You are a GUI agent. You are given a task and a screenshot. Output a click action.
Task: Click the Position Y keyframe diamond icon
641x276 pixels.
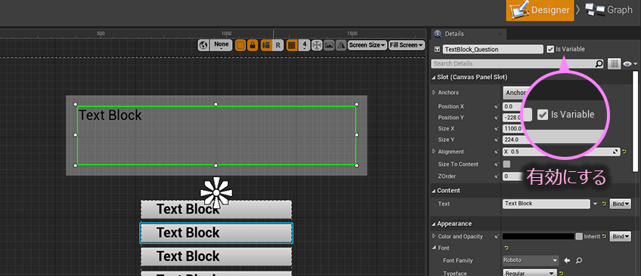point(497,118)
